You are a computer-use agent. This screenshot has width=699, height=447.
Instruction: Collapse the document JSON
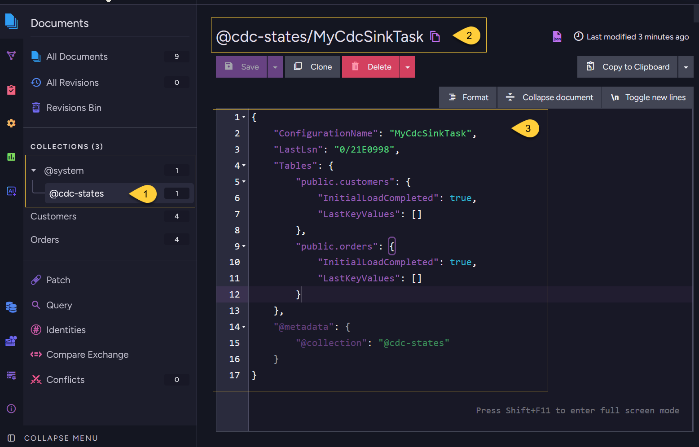pyautogui.click(x=550, y=97)
